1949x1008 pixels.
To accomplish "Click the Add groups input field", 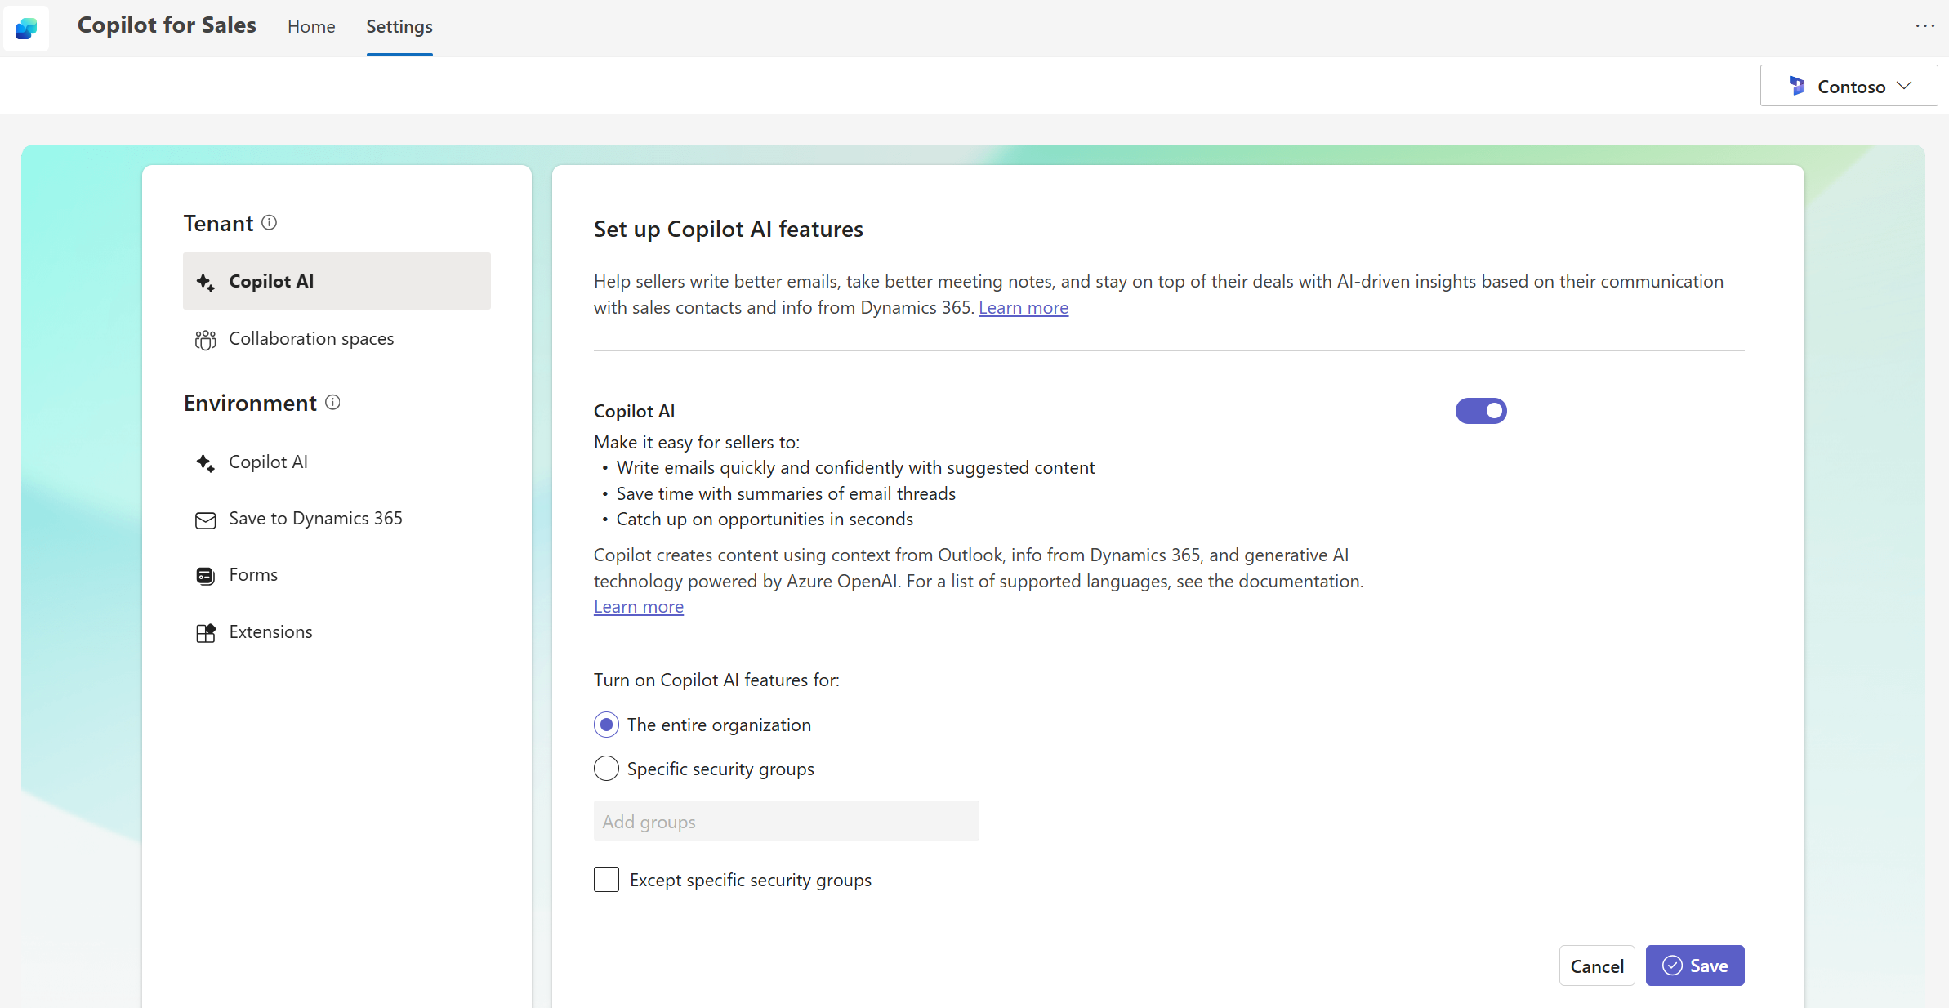I will 786,820.
